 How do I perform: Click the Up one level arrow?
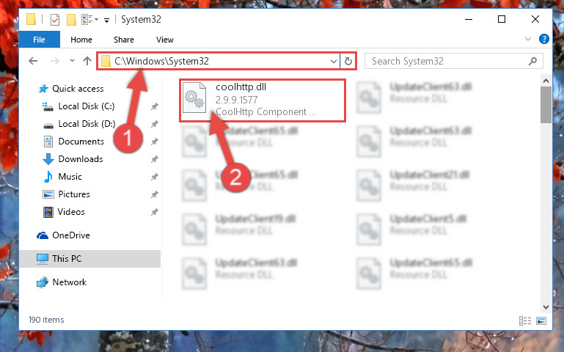point(87,61)
